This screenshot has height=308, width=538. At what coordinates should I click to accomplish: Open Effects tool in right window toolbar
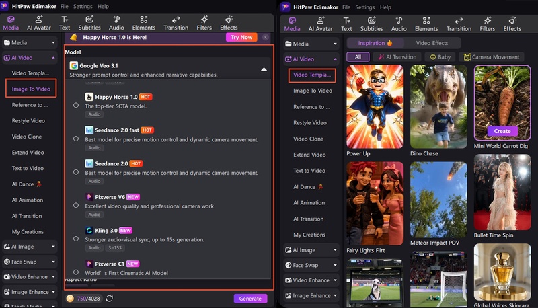[x=512, y=24]
